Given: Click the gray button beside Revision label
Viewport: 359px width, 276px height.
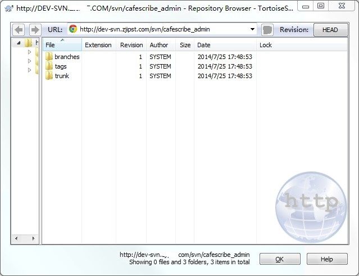Looking at the screenshot, I should [x=267, y=30].
